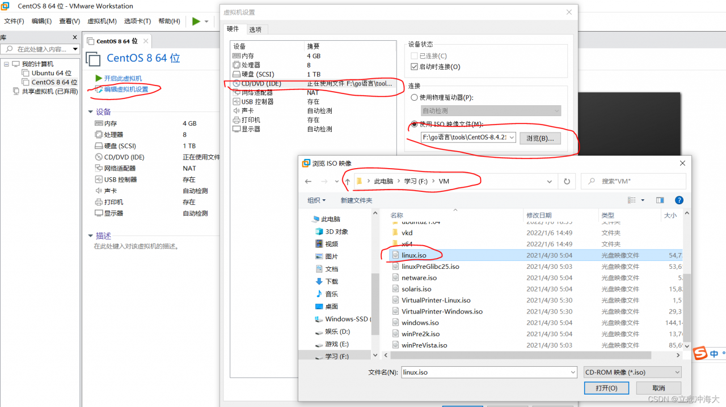Toggle the preview pane icon
Image resolution: width=726 pixels, height=407 pixels.
click(660, 200)
